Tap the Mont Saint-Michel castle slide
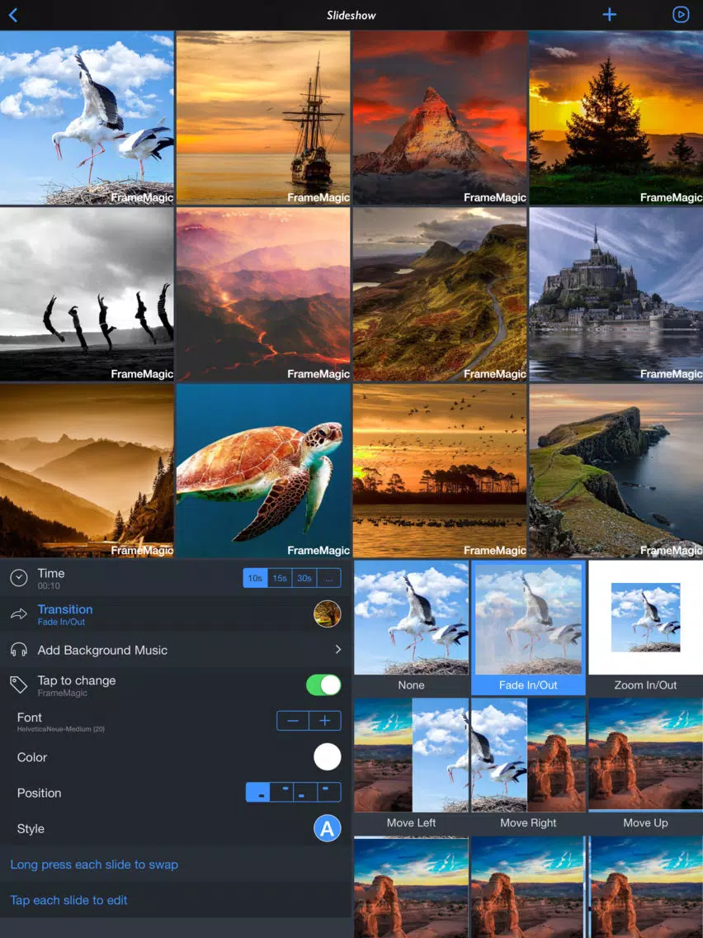703x938 pixels. coord(616,294)
